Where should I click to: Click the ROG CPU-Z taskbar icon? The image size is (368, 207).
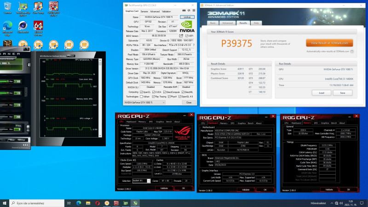[x=116, y=203]
